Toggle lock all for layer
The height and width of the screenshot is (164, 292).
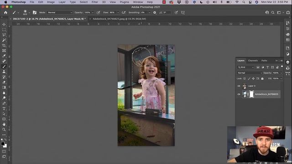(262, 79)
